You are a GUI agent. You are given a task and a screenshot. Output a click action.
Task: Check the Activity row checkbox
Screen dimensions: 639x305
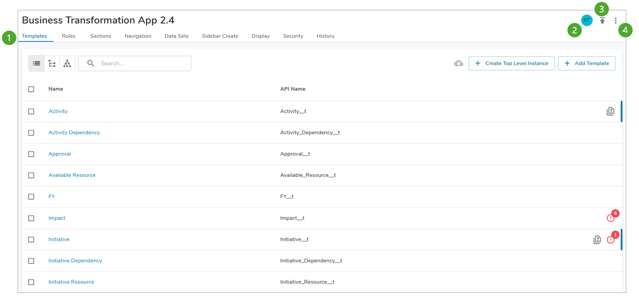[x=32, y=112]
